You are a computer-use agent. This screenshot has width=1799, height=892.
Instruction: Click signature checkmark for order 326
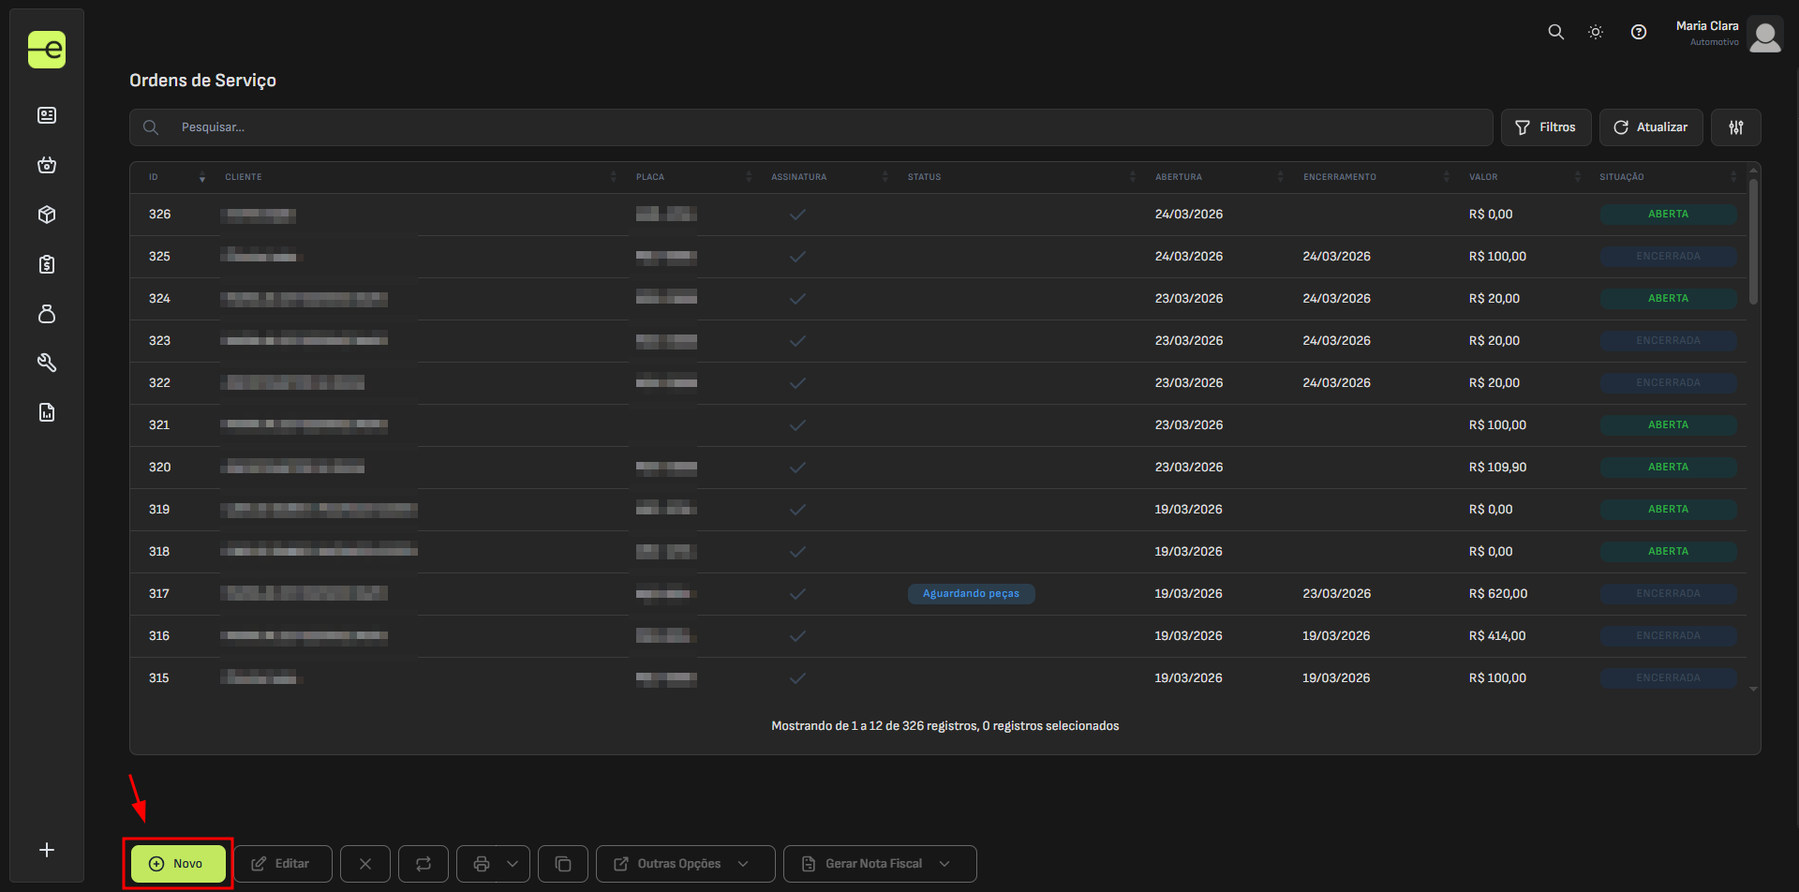coord(797,215)
